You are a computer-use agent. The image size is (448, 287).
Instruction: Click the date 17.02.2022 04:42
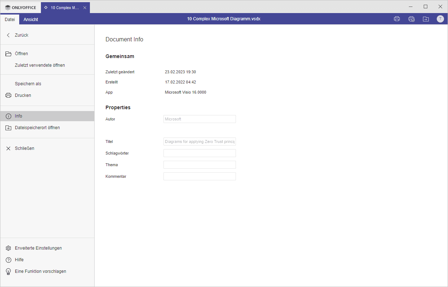181,82
